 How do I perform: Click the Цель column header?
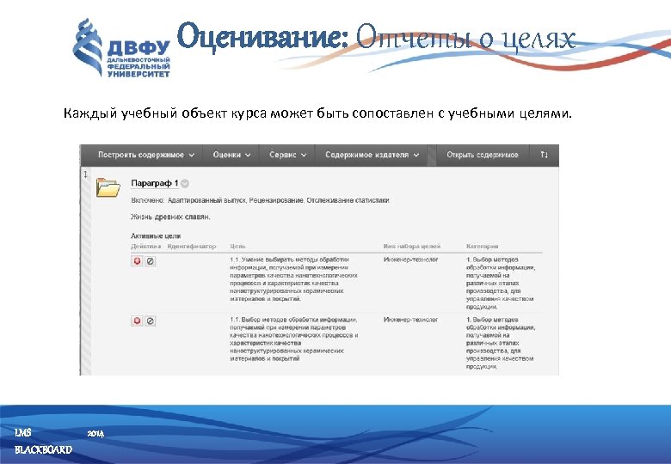click(x=238, y=247)
